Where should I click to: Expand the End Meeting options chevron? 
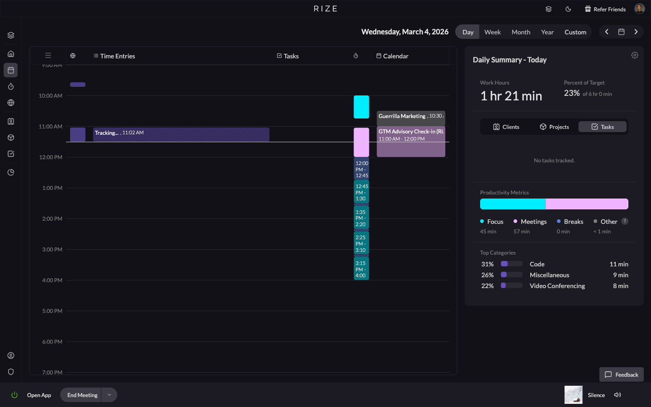(109, 395)
